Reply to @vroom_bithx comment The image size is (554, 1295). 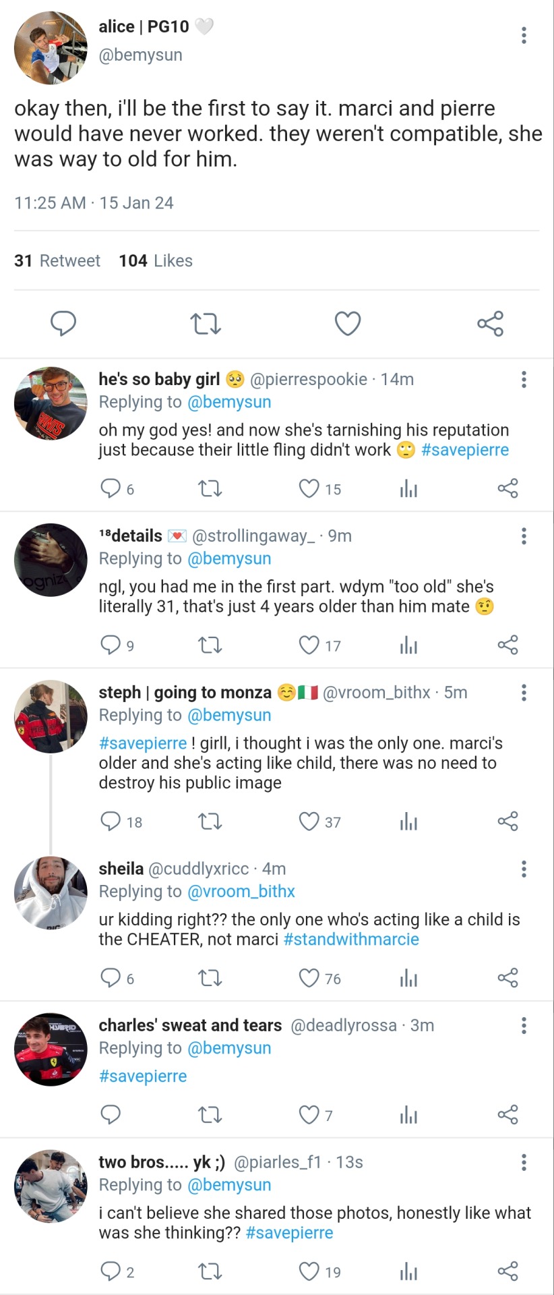point(111,822)
